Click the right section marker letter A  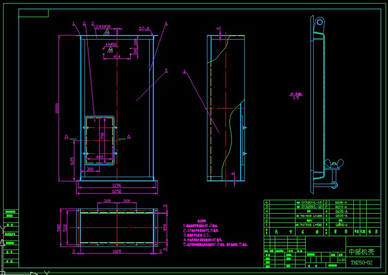(x=128, y=137)
